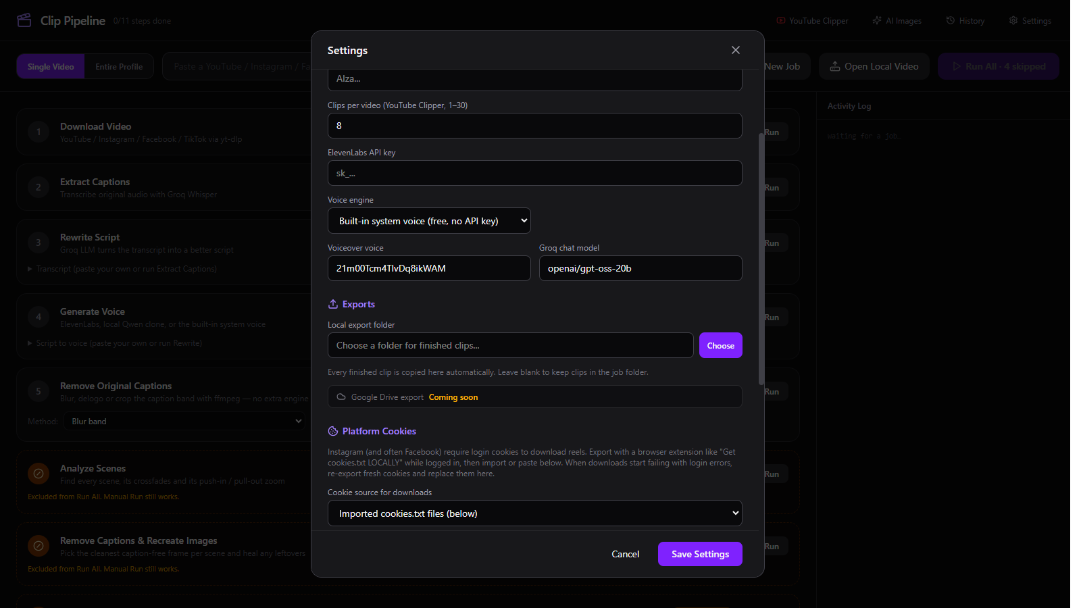Viewport: 1081px width, 608px height.
Task: Click the Remove Original Captions step title
Action: click(x=116, y=386)
